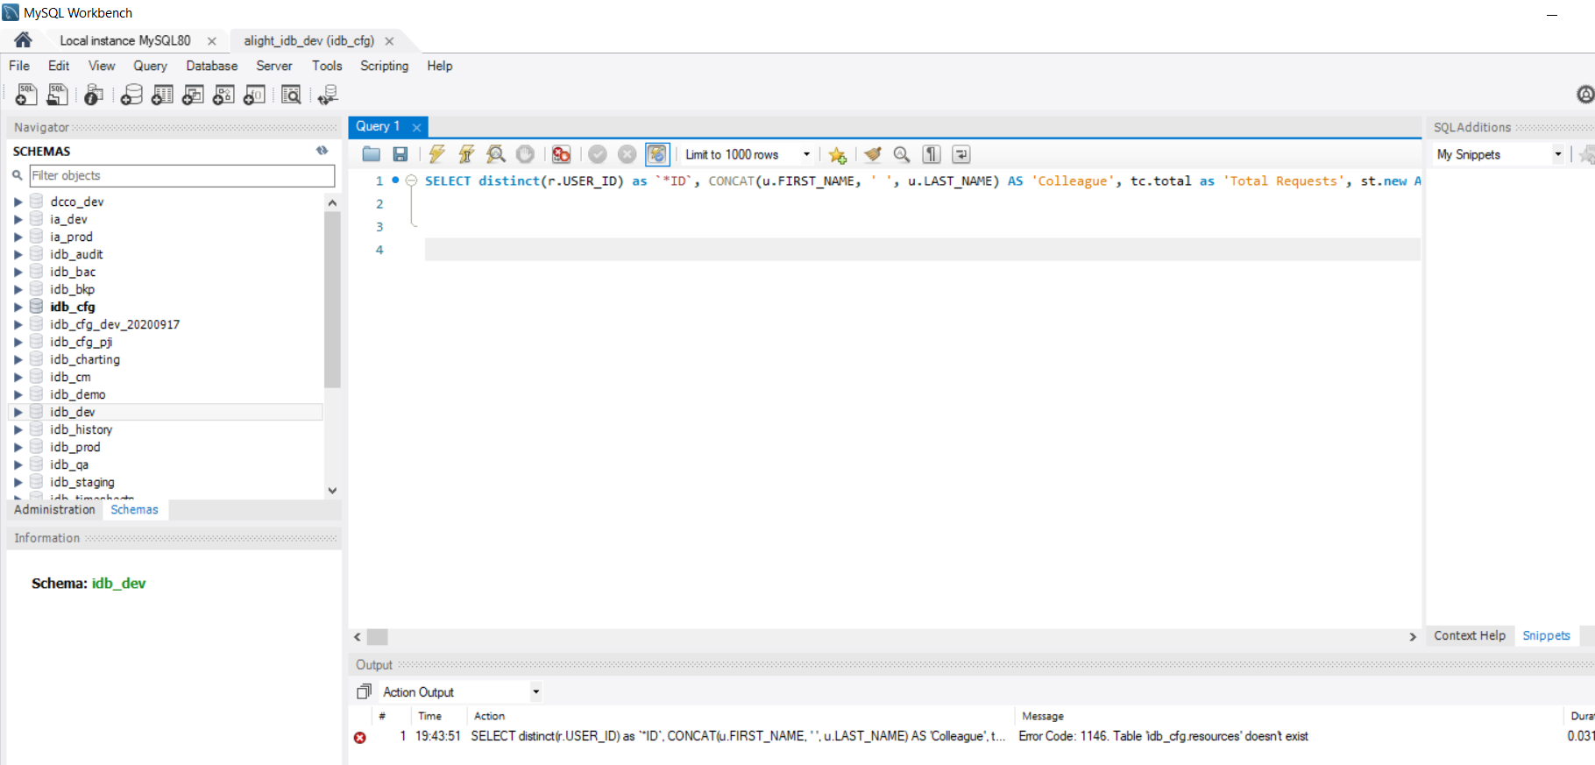Close the alight_idb_dev connection tab
The image size is (1595, 765).
389,41
